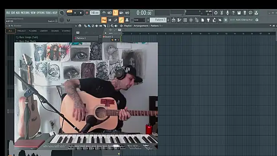Open the plugin picker plug icon
Image resolution: width=277 pixels, height=156 pixels.
point(208,20)
